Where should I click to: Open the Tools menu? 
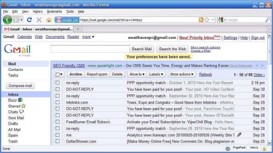click(70, 11)
